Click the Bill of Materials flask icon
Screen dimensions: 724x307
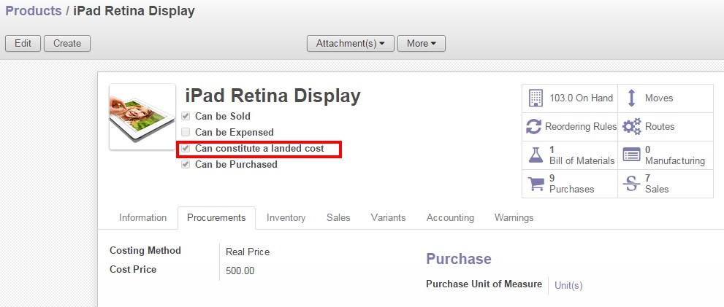click(536, 155)
